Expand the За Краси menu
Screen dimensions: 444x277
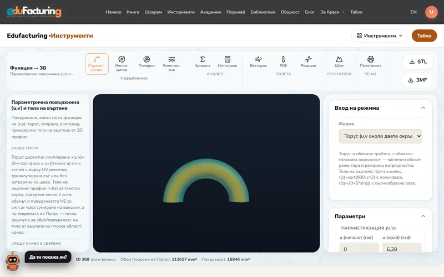tap(332, 12)
